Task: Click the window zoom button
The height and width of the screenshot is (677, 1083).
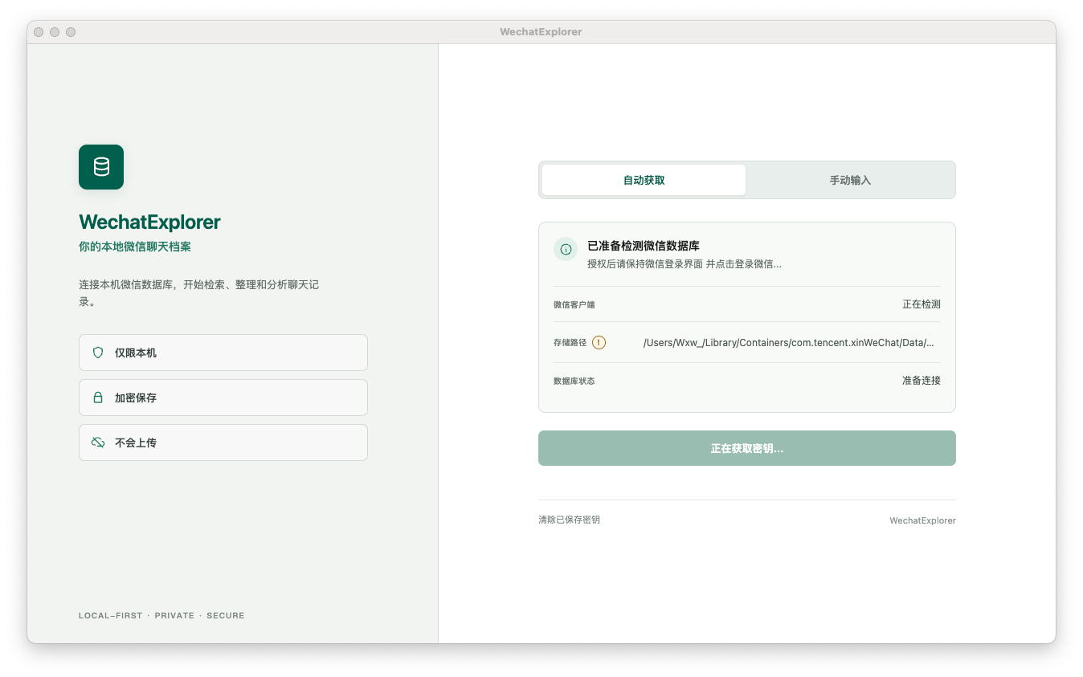Action: coord(71,32)
